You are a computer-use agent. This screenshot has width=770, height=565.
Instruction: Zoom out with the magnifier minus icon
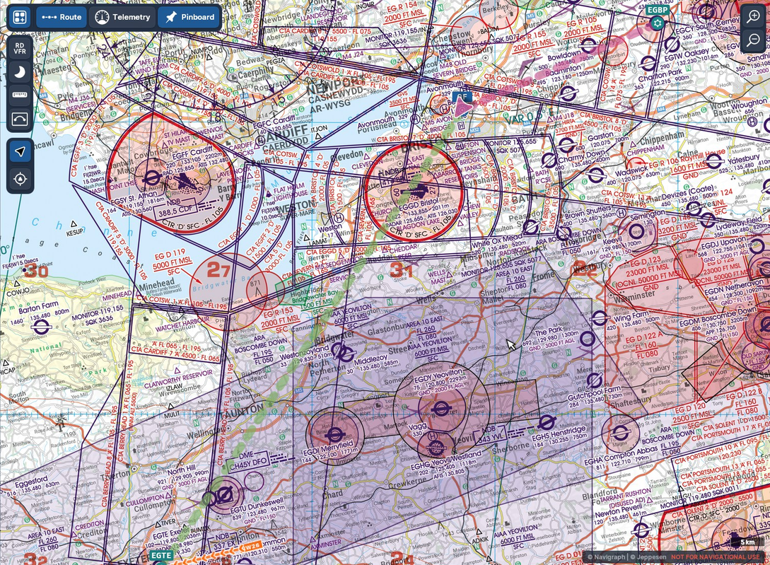click(753, 40)
